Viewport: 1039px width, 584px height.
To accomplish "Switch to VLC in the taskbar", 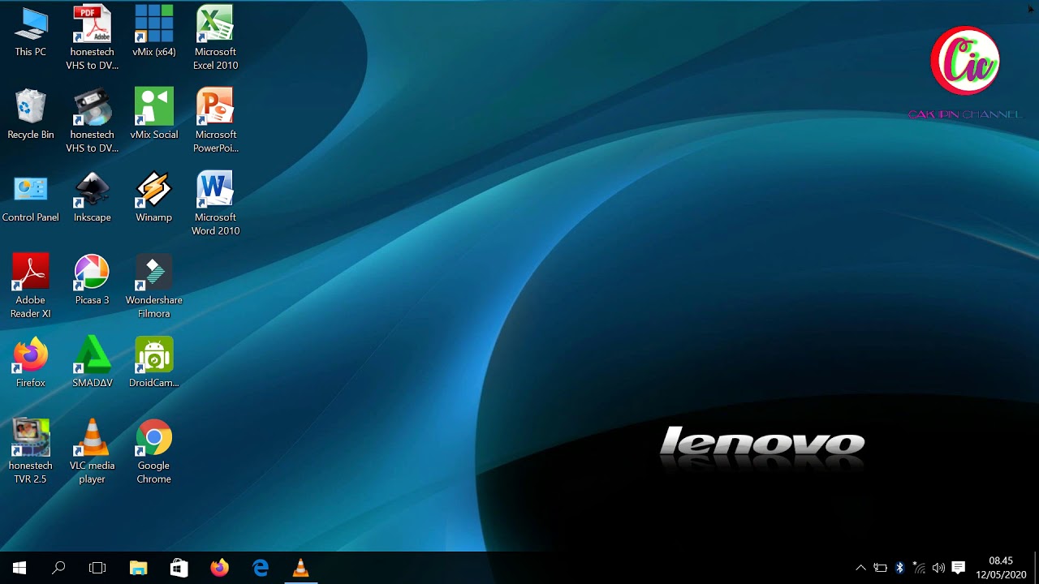I will tap(300, 568).
